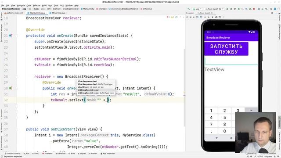Open the Pixel 3a API 31 device dropdown
The width and height of the screenshot is (281, 158).
point(215,9)
